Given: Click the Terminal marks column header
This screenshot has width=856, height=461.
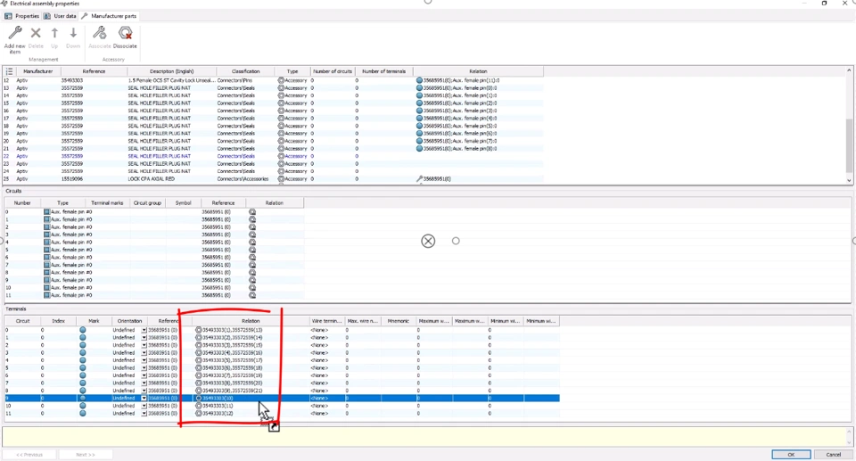Looking at the screenshot, I should point(107,203).
